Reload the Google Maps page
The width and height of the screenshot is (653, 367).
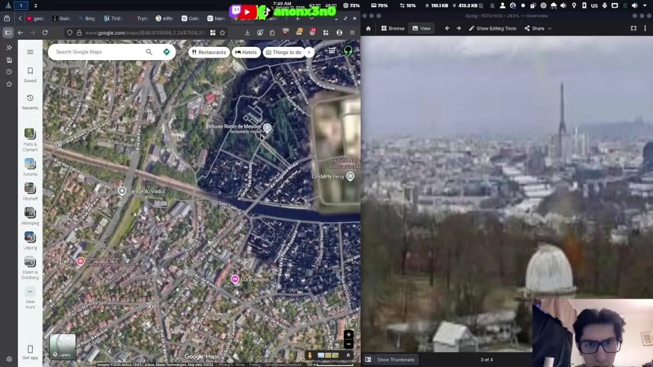[x=45, y=33]
